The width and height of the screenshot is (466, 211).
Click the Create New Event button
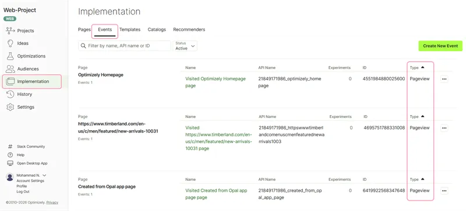click(440, 46)
